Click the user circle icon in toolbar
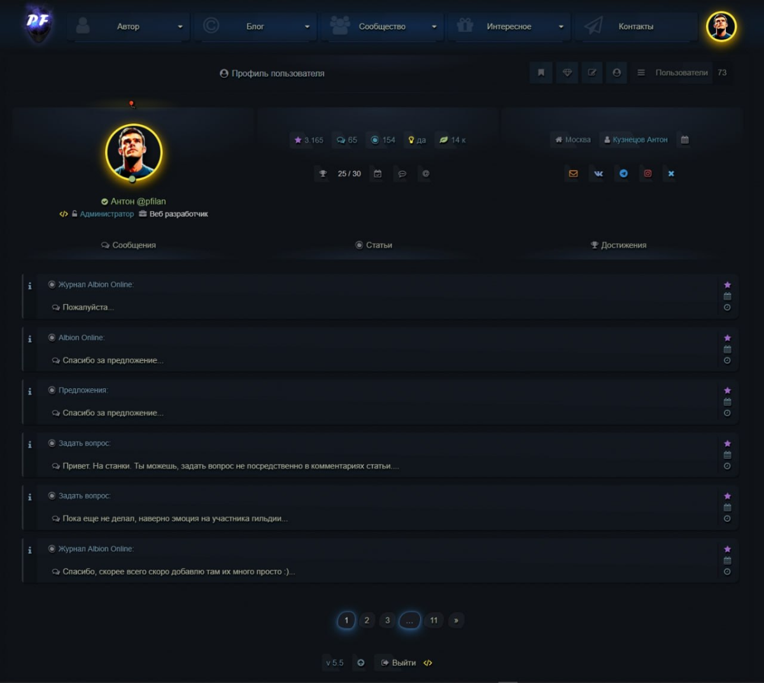764x683 pixels. pyautogui.click(x=617, y=73)
